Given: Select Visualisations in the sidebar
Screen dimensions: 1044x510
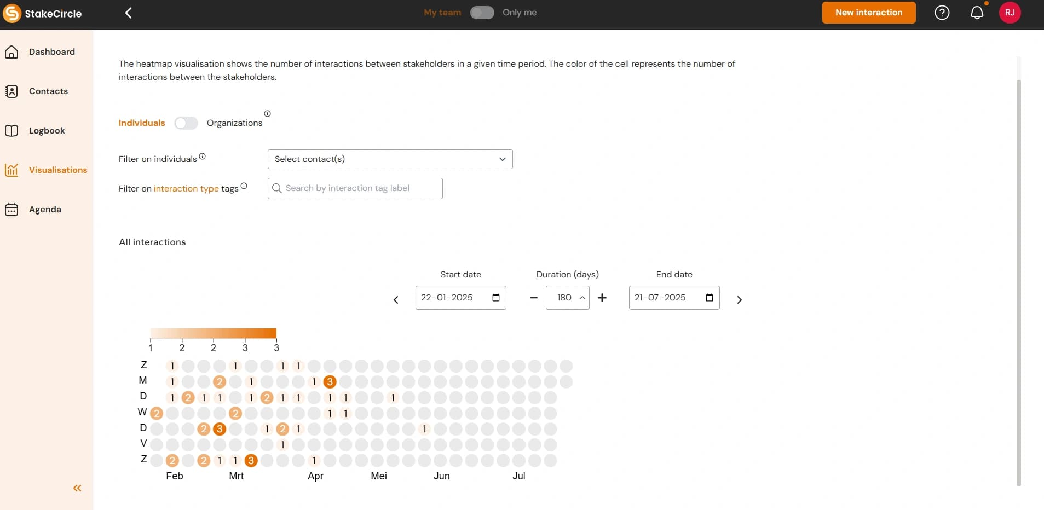Looking at the screenshot, I should tap(58, 170).
